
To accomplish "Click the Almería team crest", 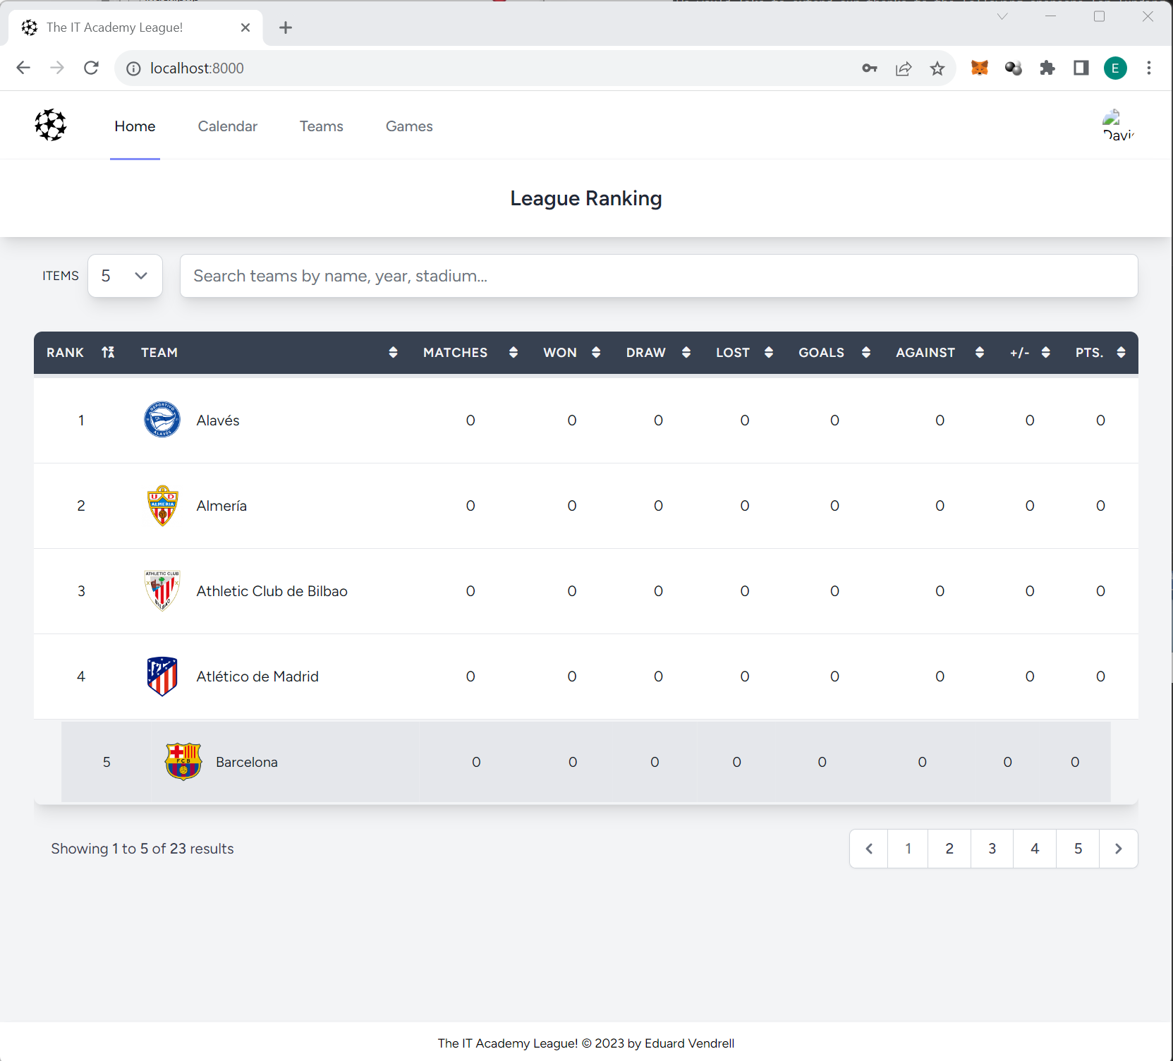I will click(x=162, y=505).
